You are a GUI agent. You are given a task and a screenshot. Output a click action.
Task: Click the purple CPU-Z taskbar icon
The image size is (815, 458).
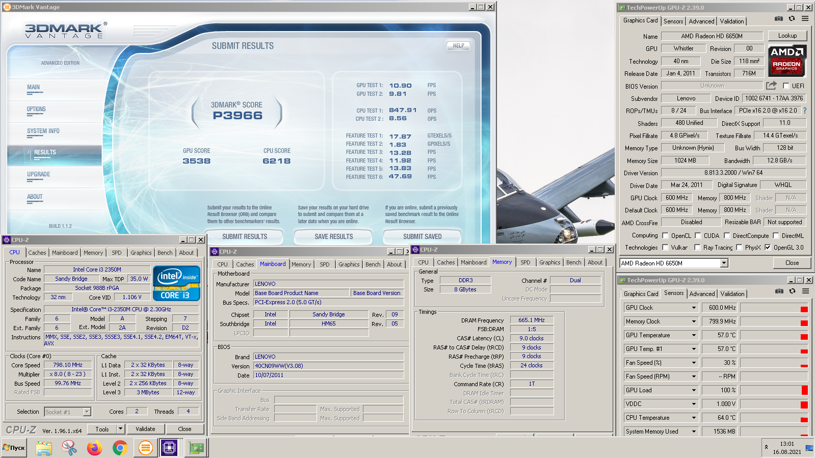click(x=169, y=448)
